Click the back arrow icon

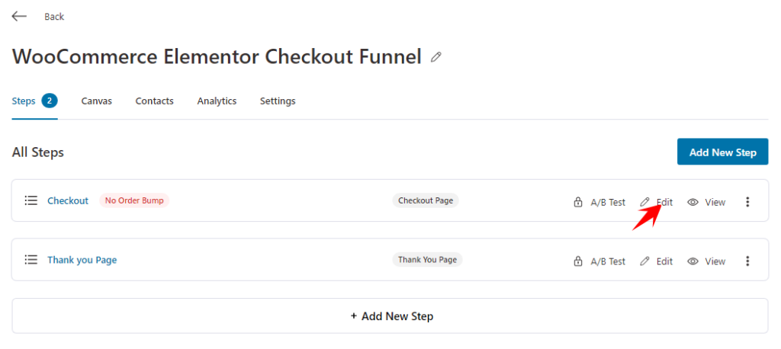click(x=19, y=17)
